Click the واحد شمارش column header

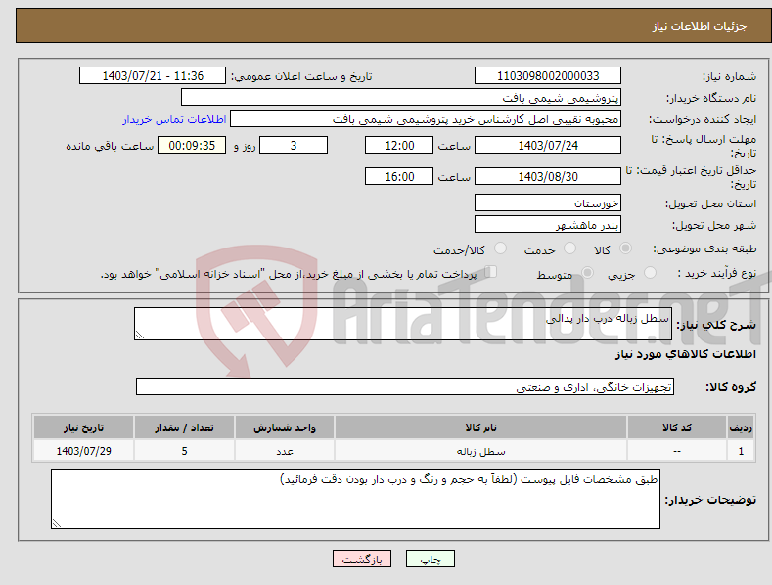coord(285,427)
